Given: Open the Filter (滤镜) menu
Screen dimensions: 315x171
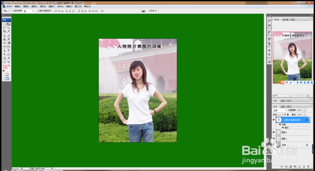Looking at the screenshot, I should coord(51,6).
